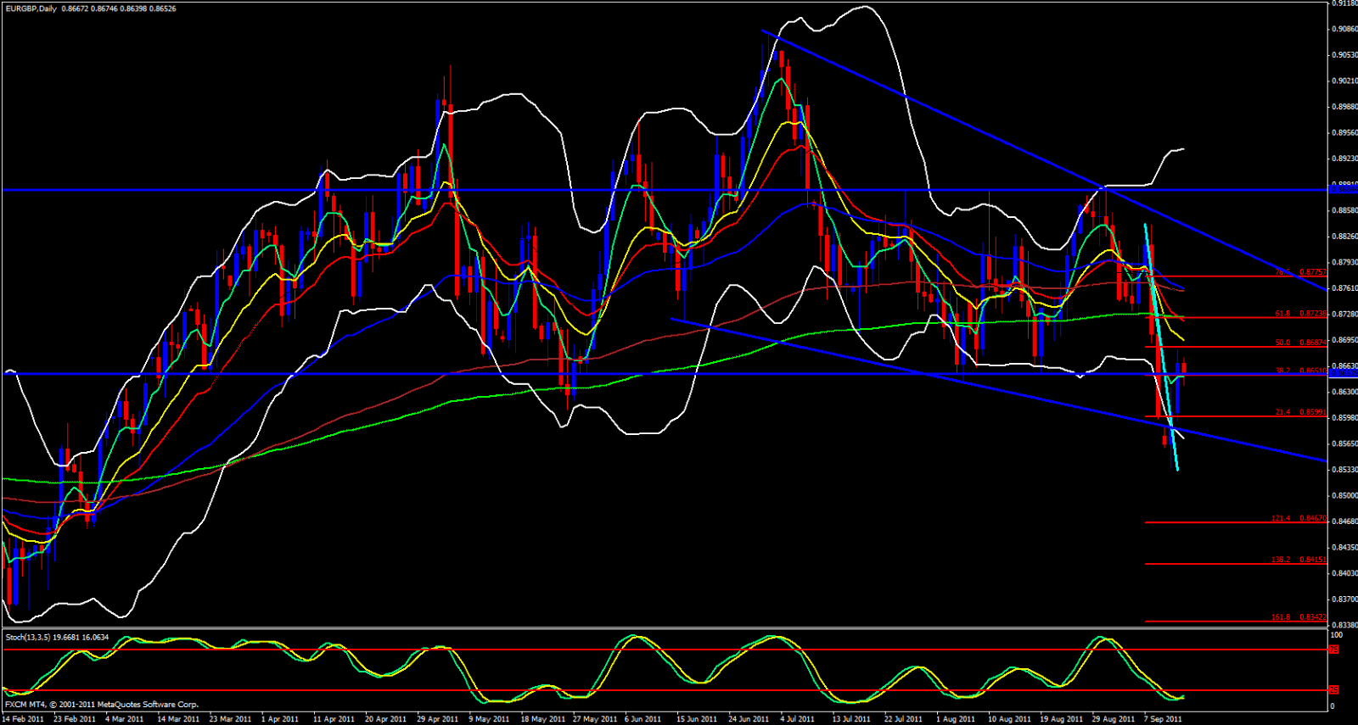1358x725 pixels.
Task: Select the 14 Feb 2011 date label
Action: point(23,719)
